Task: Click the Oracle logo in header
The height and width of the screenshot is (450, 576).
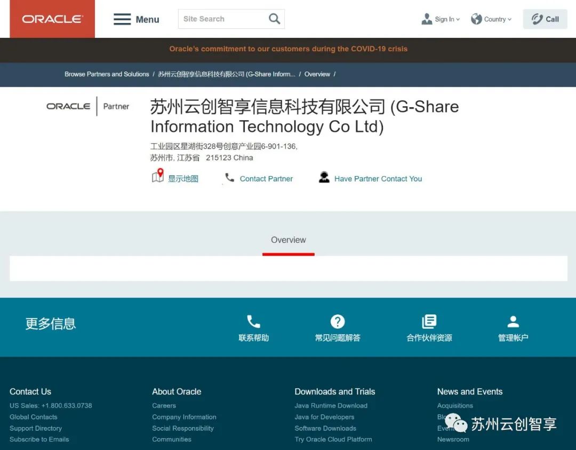Action: pyautogui.click(x=52, y=19)
